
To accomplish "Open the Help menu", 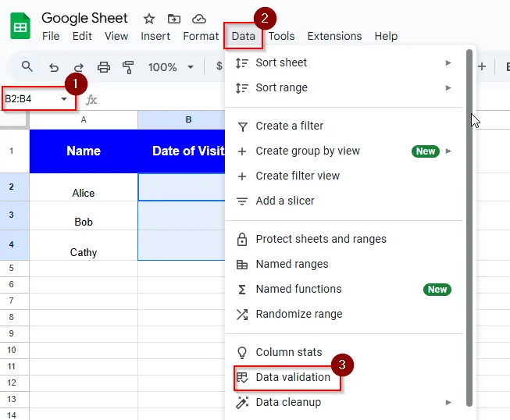I will click(386, 36).
